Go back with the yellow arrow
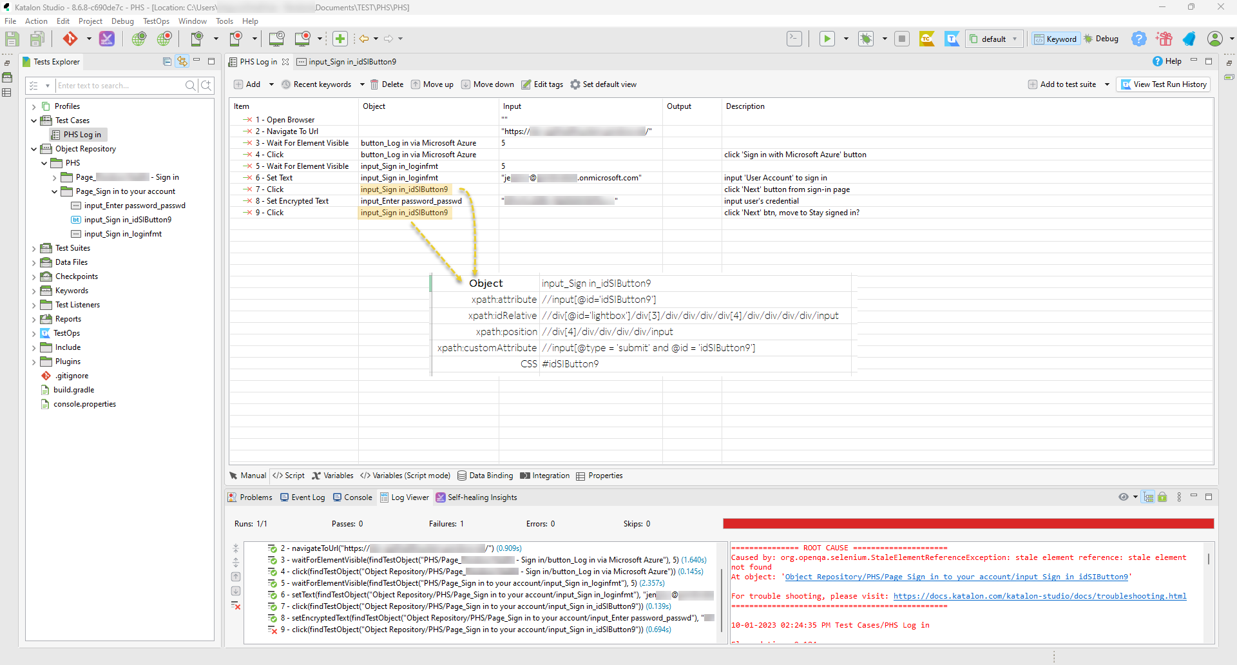Viewport: 1237px width, 665px height. pos(364,39)
